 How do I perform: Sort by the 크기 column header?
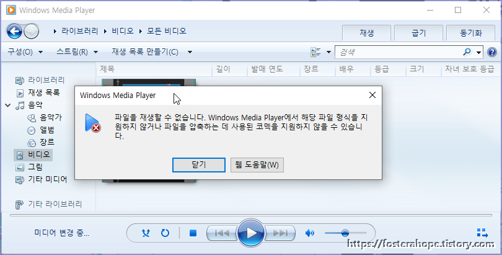coord(423,69)
